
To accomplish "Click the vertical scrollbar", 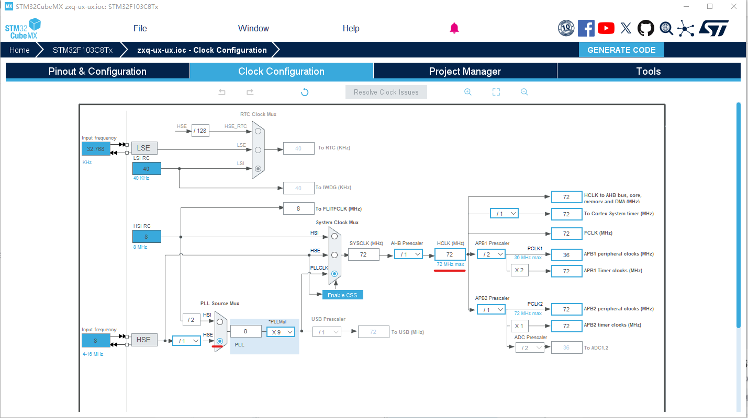I will [739, 214].
